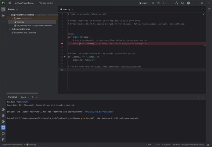Open the aka.ms/PSWindows link
The width and height of the screenshot is (212, 147).
[x=99, y=112]
